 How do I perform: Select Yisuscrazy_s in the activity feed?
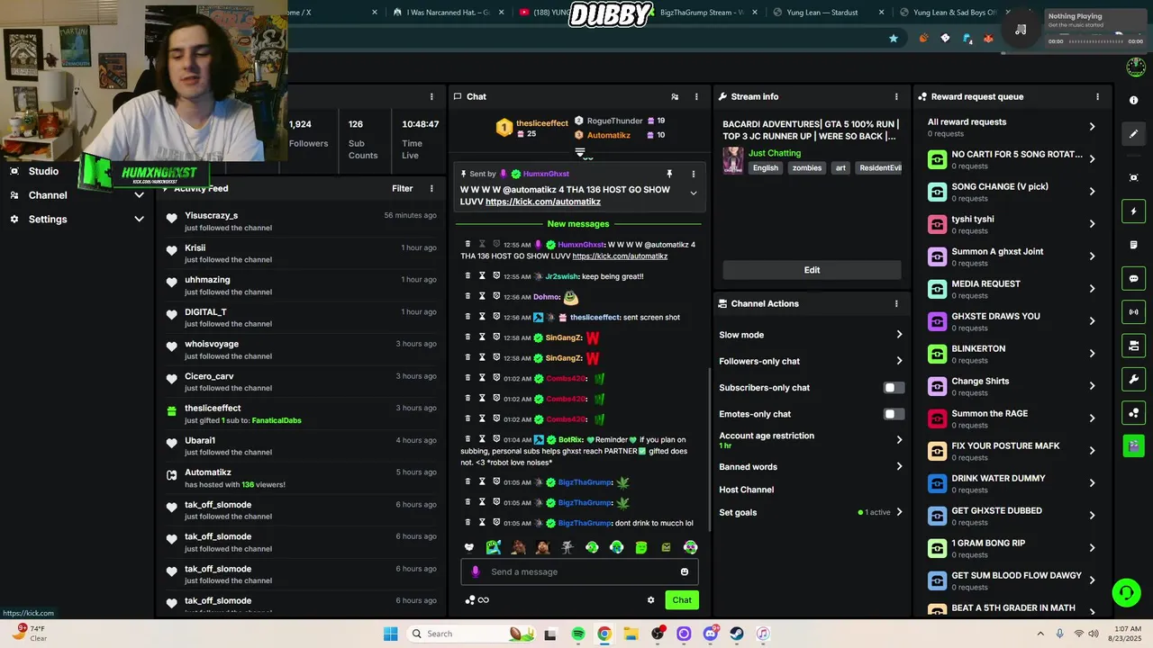(211, 216)
